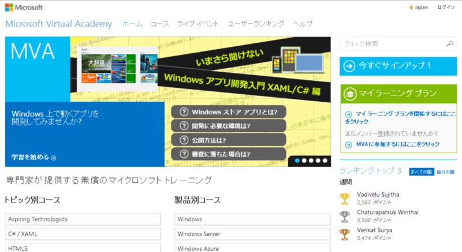Click the arrow icon next to 学習を始める
This screenshot has height=252, width=462.
(54, 158)
